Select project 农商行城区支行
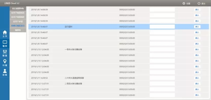This screenshot has width=211, height=100. [18, 26]
